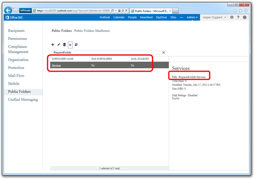
Task: Click Enable link under Mail Settings
Action: [175, 99]
